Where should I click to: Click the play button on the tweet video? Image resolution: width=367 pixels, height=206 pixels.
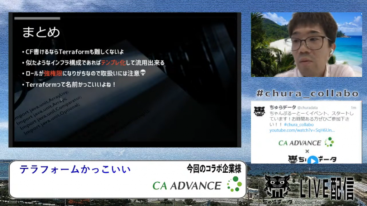click(313, 161)
